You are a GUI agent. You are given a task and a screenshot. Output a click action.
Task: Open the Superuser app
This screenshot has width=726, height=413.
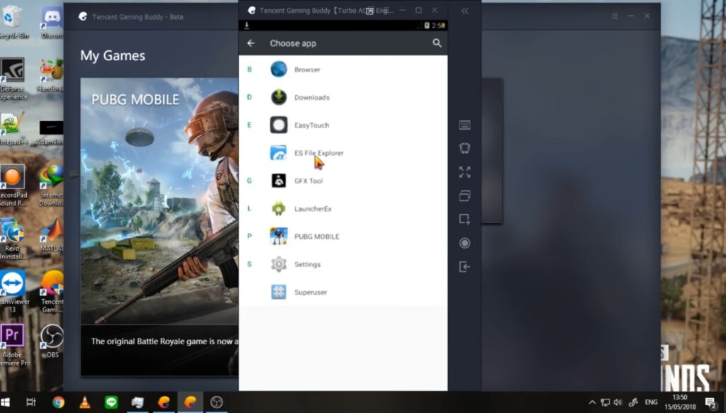click(x=310, y=292)
